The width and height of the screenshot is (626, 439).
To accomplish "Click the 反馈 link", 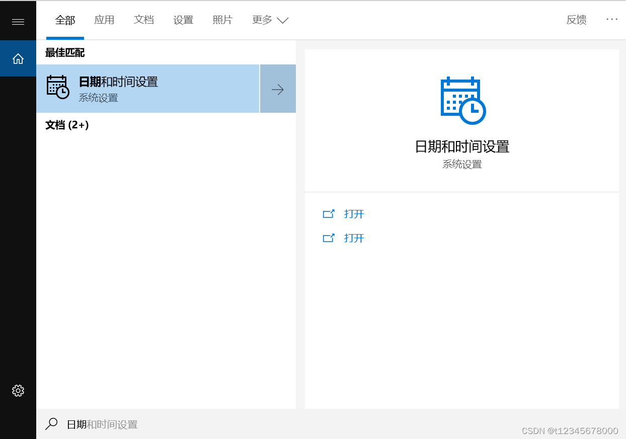I will 576,19.
